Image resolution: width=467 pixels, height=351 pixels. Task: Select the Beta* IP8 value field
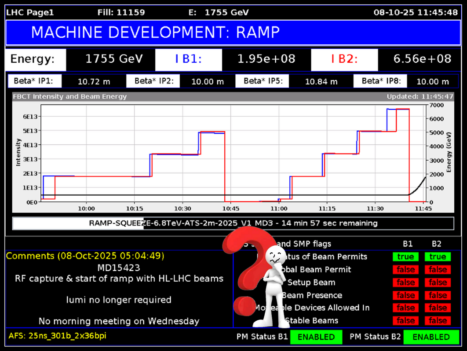[433, 82]
